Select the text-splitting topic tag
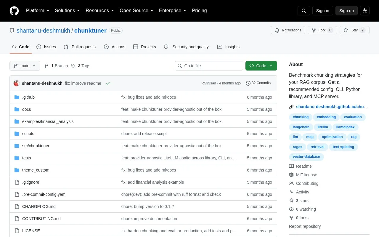The image size is (379, 237). (343, 147)
